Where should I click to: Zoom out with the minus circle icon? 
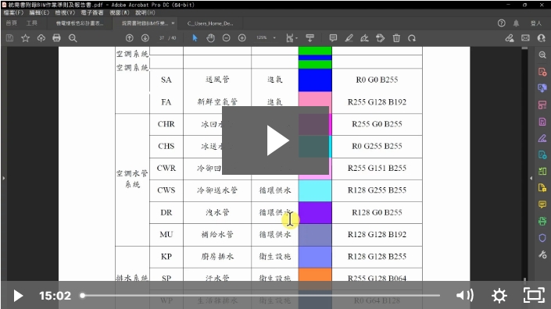(x=227, y=38)
